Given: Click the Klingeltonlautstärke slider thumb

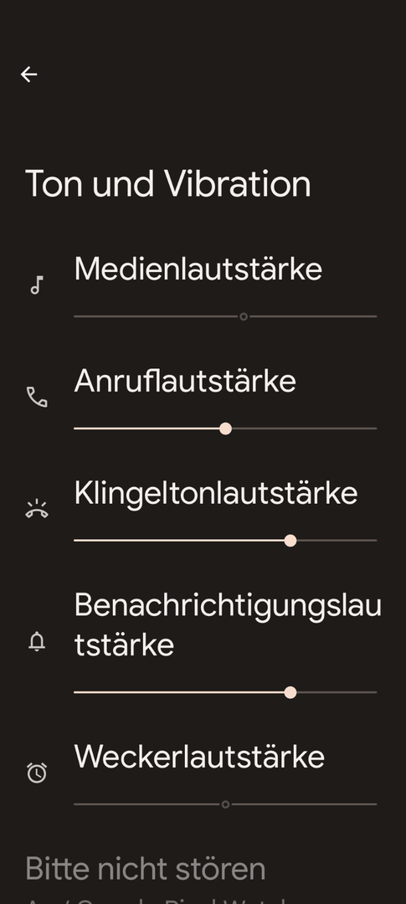Looking at the screenshot, I should point(290,540).
